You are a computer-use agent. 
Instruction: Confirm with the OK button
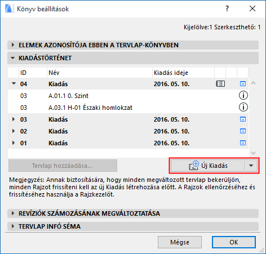[234, 242]
